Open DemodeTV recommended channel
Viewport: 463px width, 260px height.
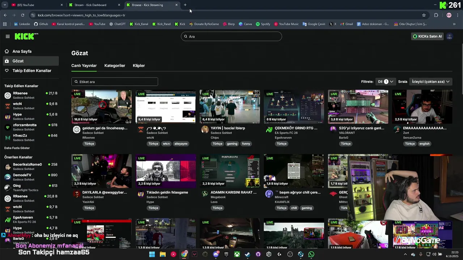(31, 177)
